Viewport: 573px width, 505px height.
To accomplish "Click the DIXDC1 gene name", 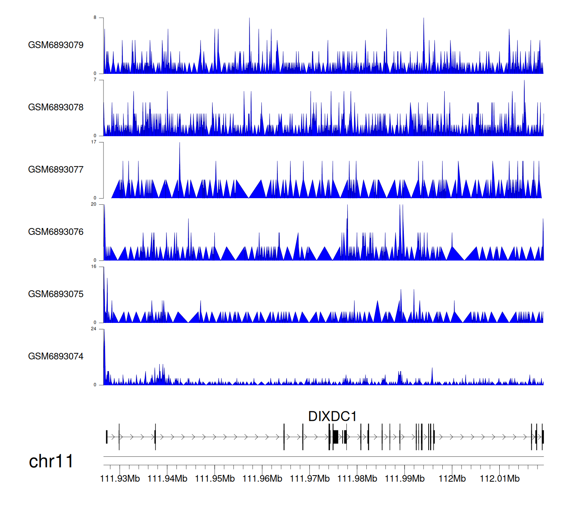I will pos(332,417).
